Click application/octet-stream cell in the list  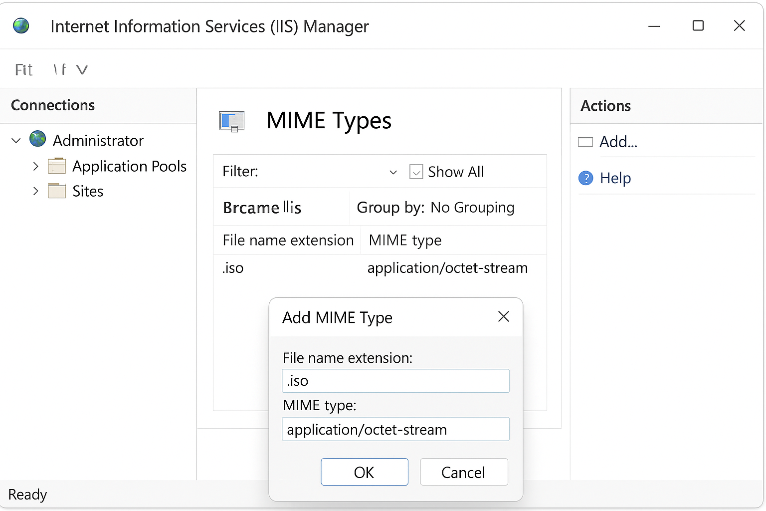[x=447, y=268]
